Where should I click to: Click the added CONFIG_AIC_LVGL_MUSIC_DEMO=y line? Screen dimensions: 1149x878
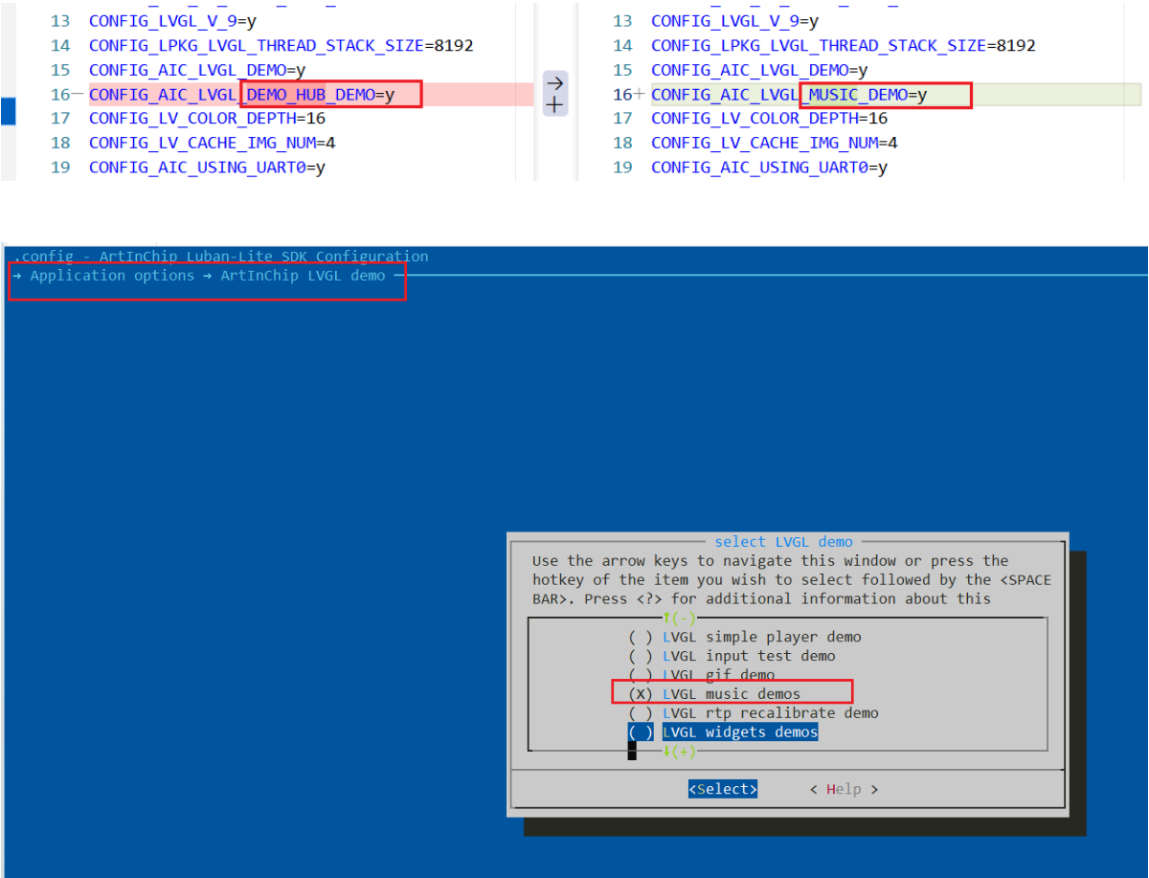(x=789, y=95)
